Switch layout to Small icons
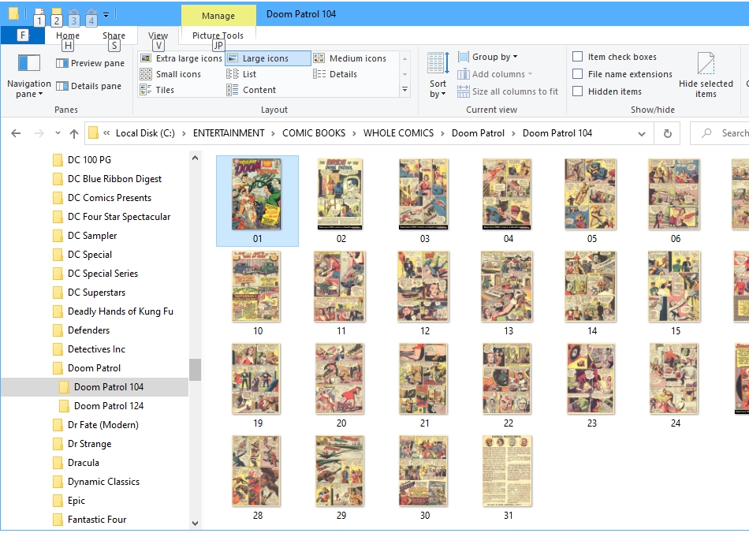The image size is (749, 533). tap(170, 74)
